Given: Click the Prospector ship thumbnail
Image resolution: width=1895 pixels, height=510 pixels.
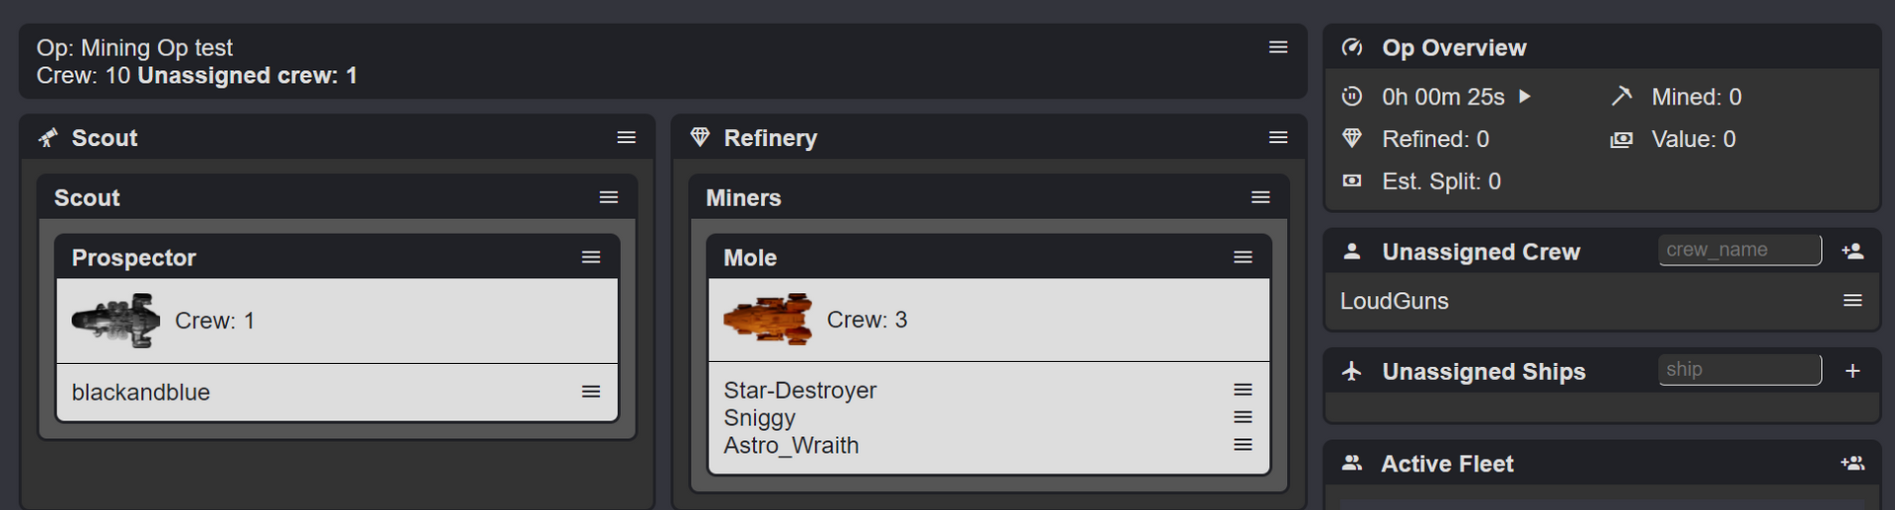Looking at the screenshot, I should (115, 321).
